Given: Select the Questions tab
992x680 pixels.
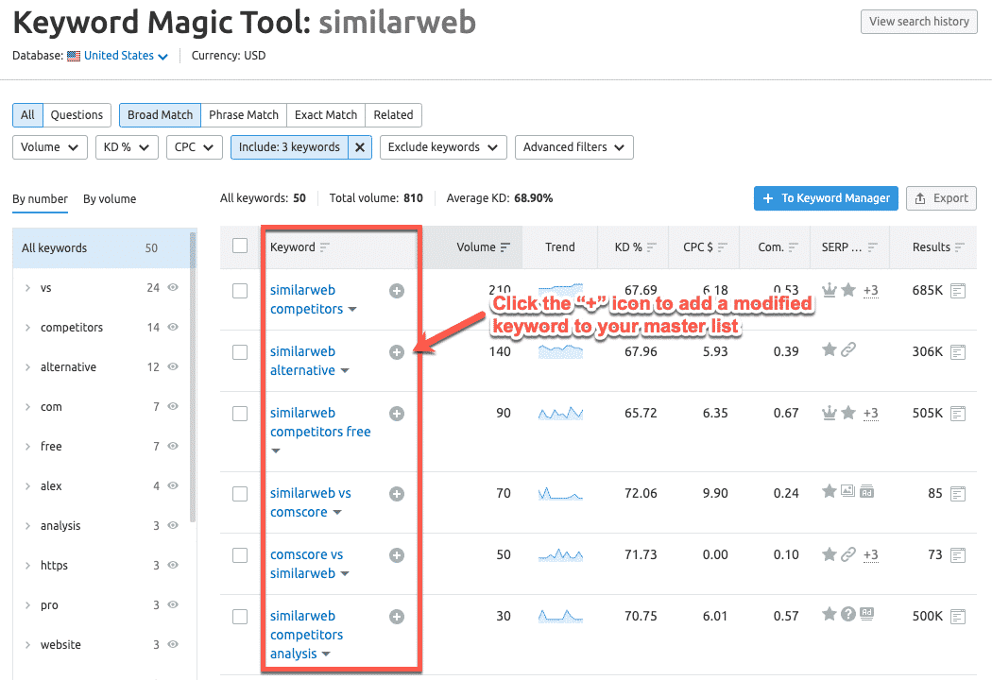Looking at the screenshot, I should [x=77, y=115].
